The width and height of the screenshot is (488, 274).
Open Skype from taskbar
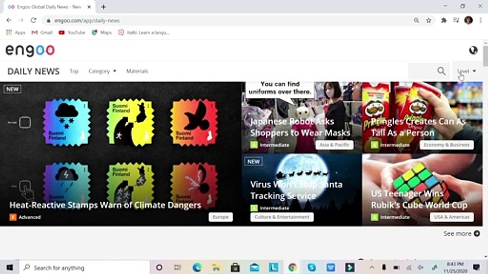click(311, 268)
